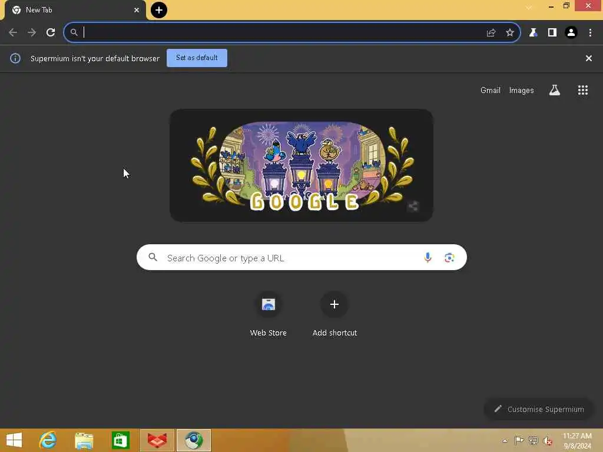Click the browser back arrow
Screen dimensions: 603x452
13,33
